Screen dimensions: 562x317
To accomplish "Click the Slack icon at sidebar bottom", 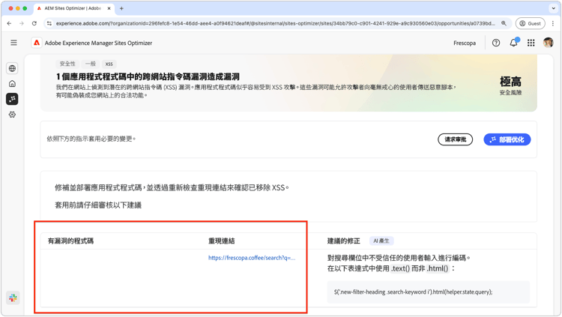I will (x=13, y=298).
